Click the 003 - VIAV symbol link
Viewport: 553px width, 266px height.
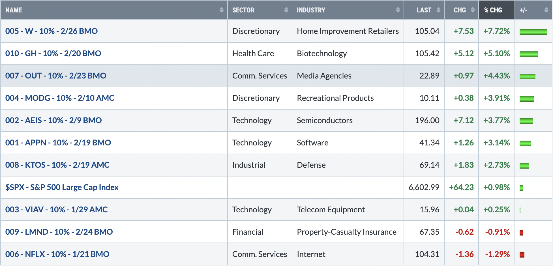pyautogui.click(x=56, y=210)
